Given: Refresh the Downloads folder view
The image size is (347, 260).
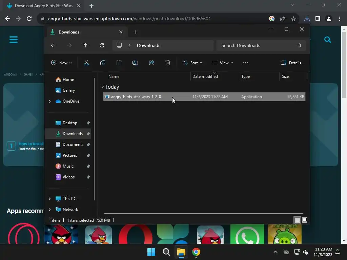Looking at the screenshot, I should coord(102,45).
